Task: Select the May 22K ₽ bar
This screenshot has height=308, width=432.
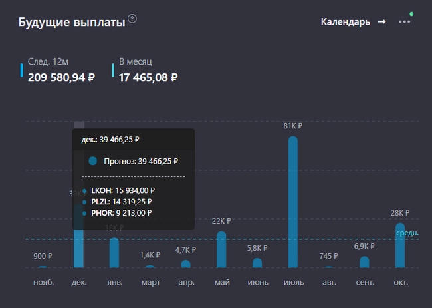Action: pyautogui.click(x=221, y=249)
